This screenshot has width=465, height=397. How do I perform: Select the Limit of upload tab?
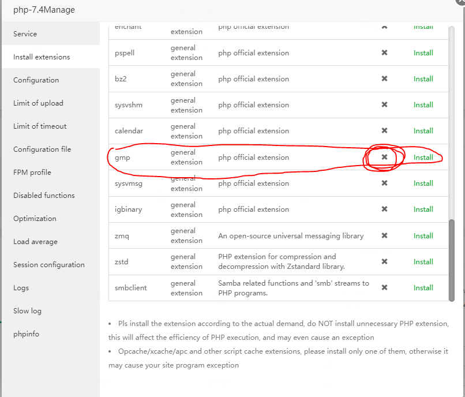tap(38, 103)
